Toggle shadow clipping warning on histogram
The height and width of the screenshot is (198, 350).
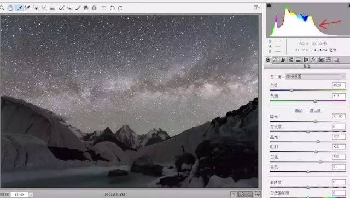coord(269,5)
